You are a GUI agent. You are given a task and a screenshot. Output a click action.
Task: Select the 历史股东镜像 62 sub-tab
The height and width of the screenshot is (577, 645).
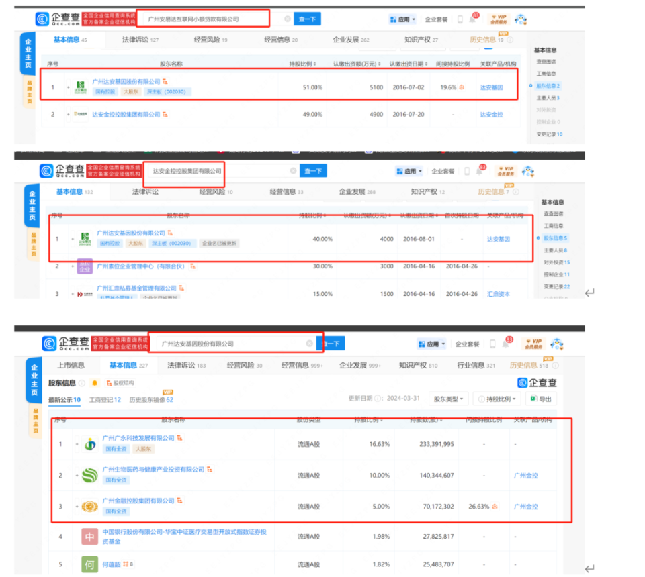(151, 400)
